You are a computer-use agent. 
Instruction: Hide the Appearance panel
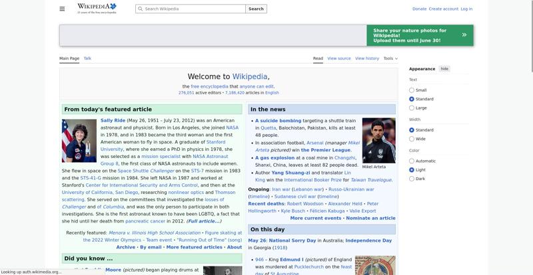444,69
